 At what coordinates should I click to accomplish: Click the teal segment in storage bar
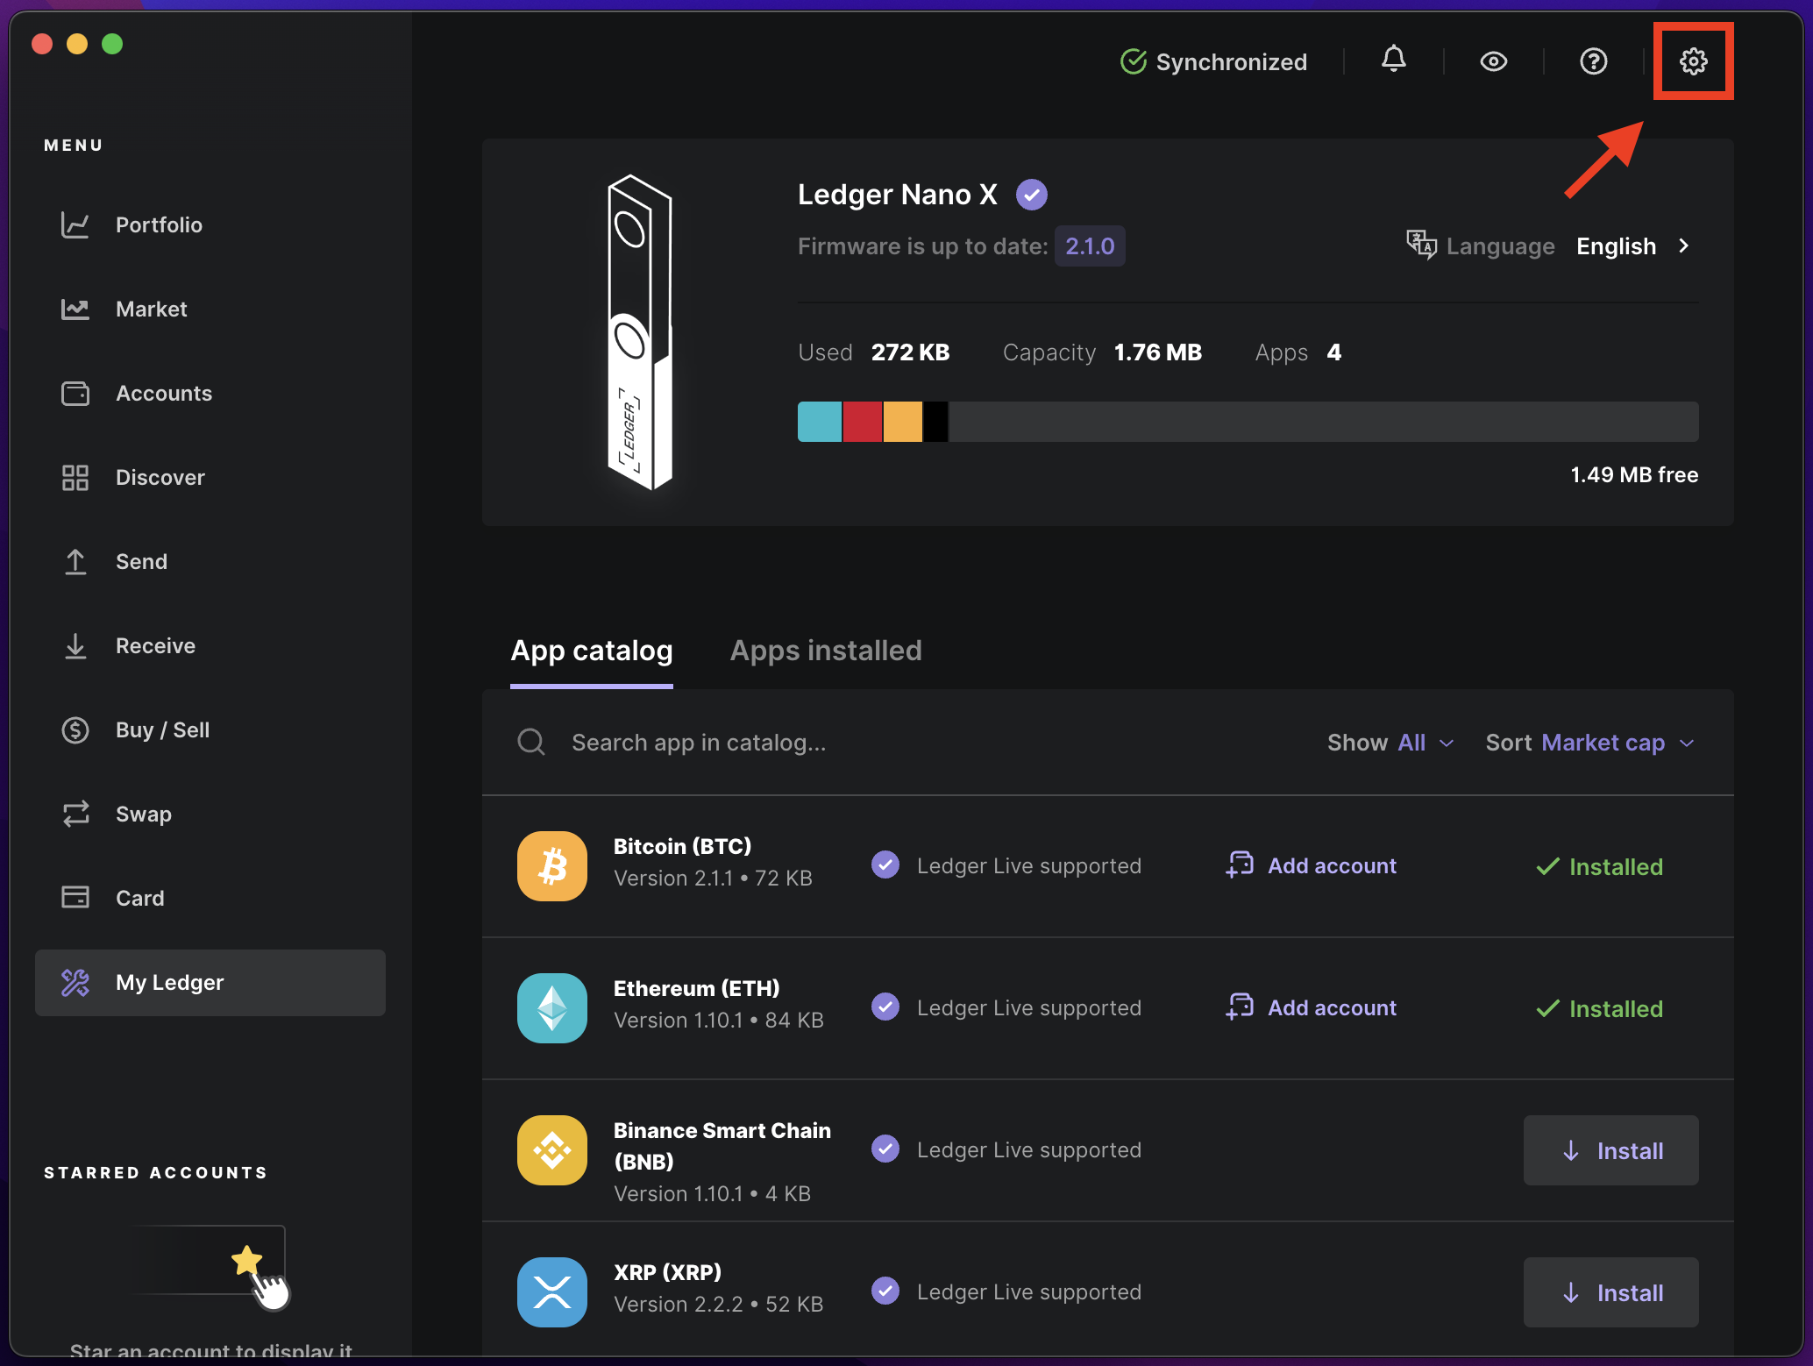tap(819, 422)
